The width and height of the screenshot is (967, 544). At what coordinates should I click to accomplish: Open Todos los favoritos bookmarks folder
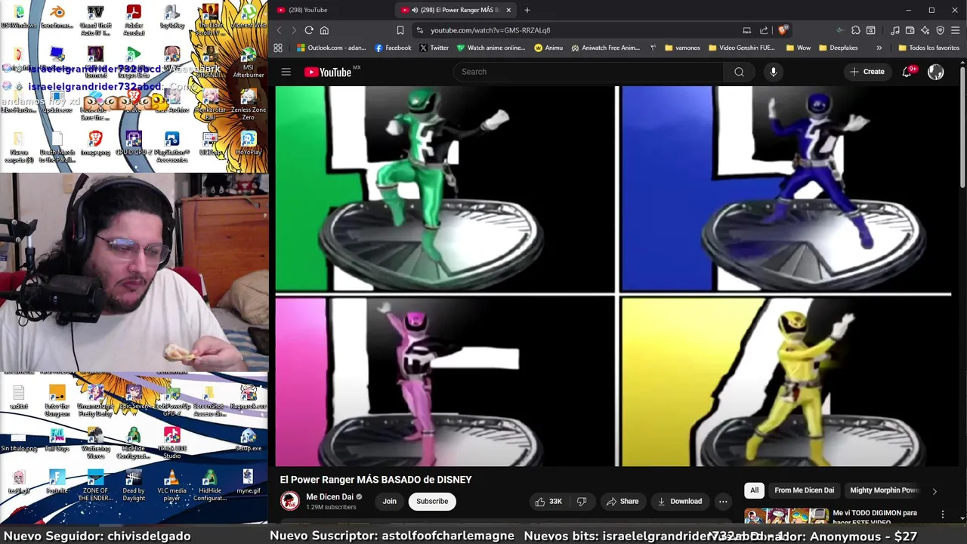coord(928,48)
